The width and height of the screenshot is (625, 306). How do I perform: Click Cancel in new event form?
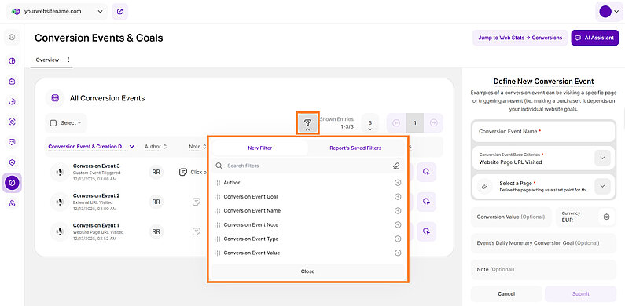coord(506,293)
